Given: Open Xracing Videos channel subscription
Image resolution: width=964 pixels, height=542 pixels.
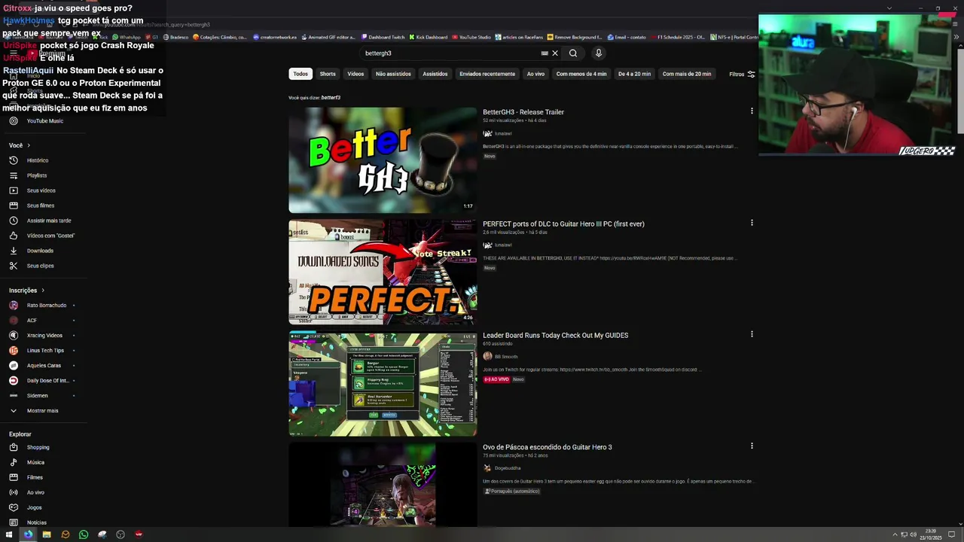Looking at the screenshot, I should coord(45,336).
